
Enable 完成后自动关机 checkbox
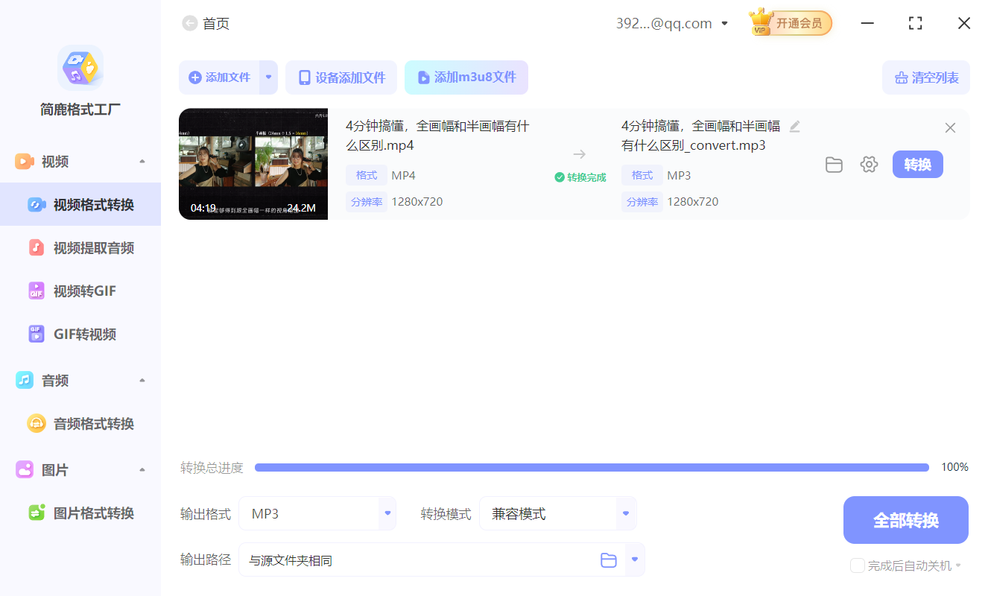(857, 565)
